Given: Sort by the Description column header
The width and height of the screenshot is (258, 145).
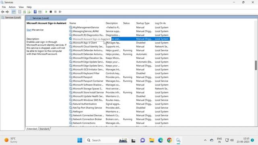Looking at the screenshot, I should (x=112, y=23).
